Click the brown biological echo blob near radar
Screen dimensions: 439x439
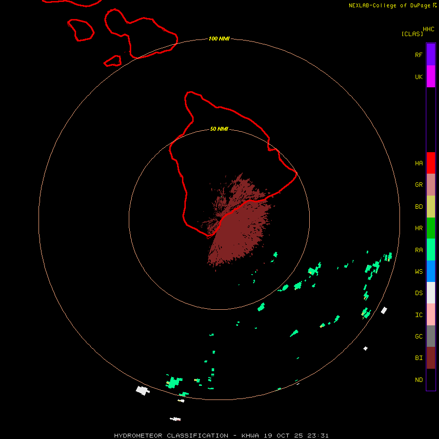coord(238,221)
